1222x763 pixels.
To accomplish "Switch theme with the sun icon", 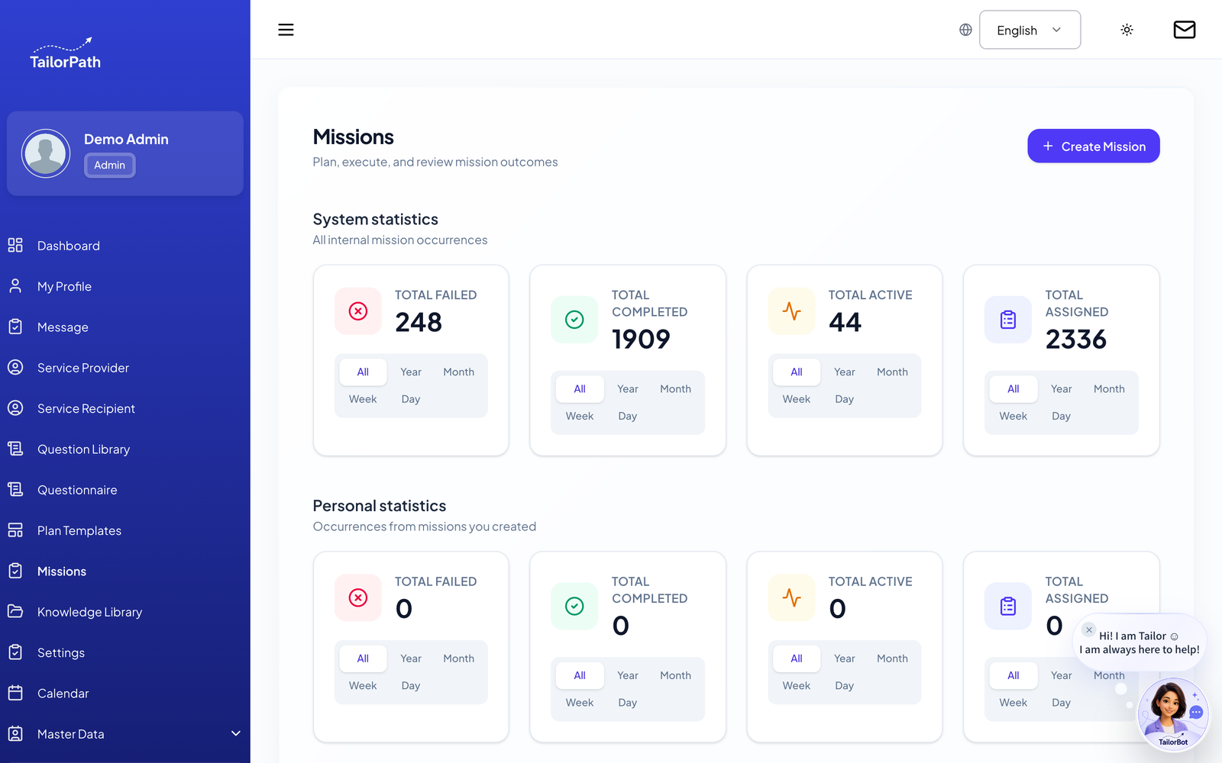I will [x=1127, y=30].
